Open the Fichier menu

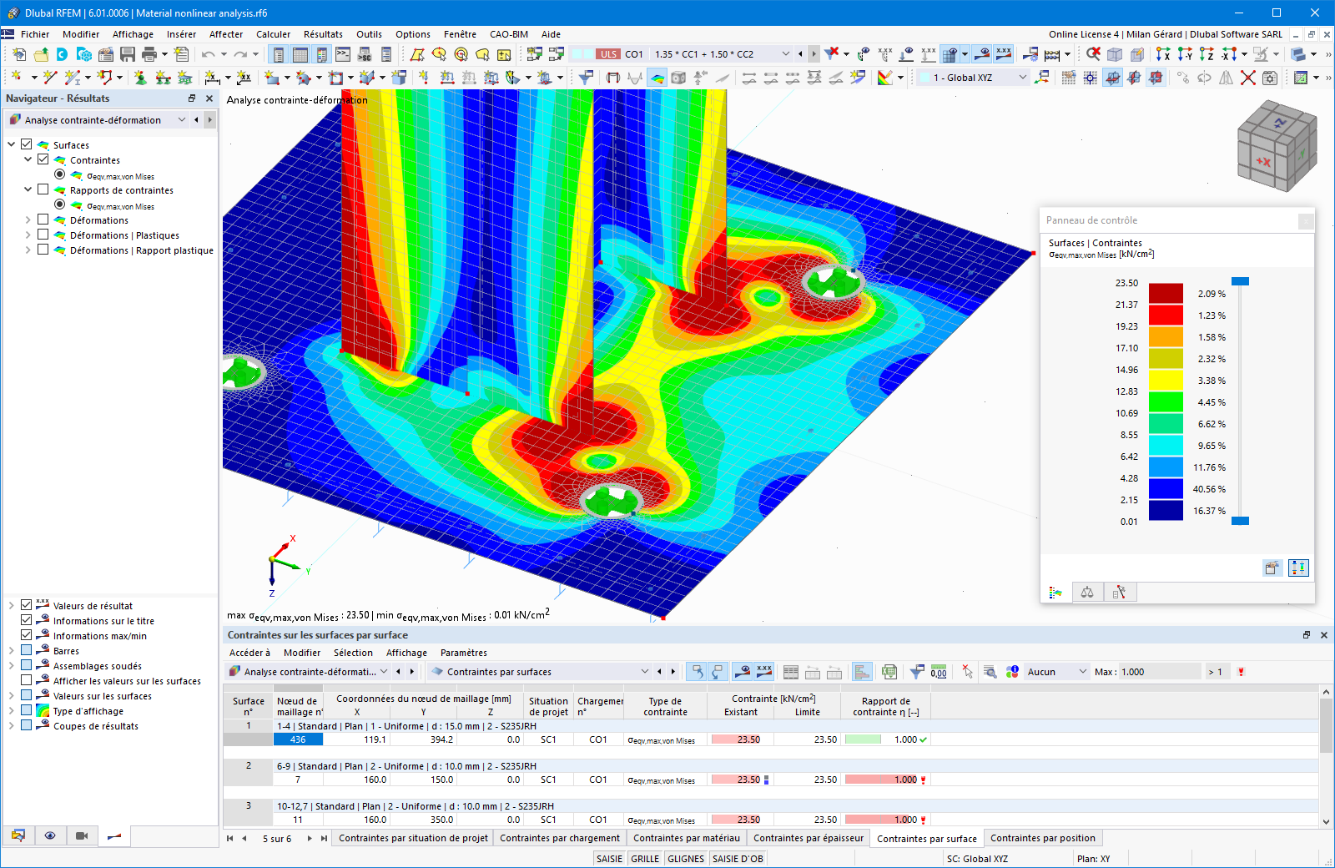35,34
